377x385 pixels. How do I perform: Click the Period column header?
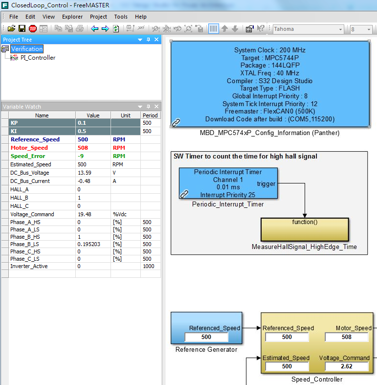click(x=151, y=115)
